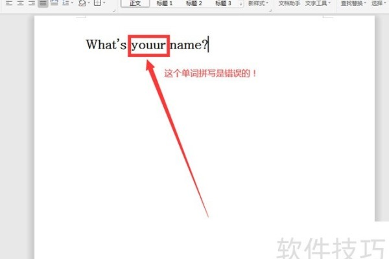Apply the 正文 body text style

[x=136, y=3]
